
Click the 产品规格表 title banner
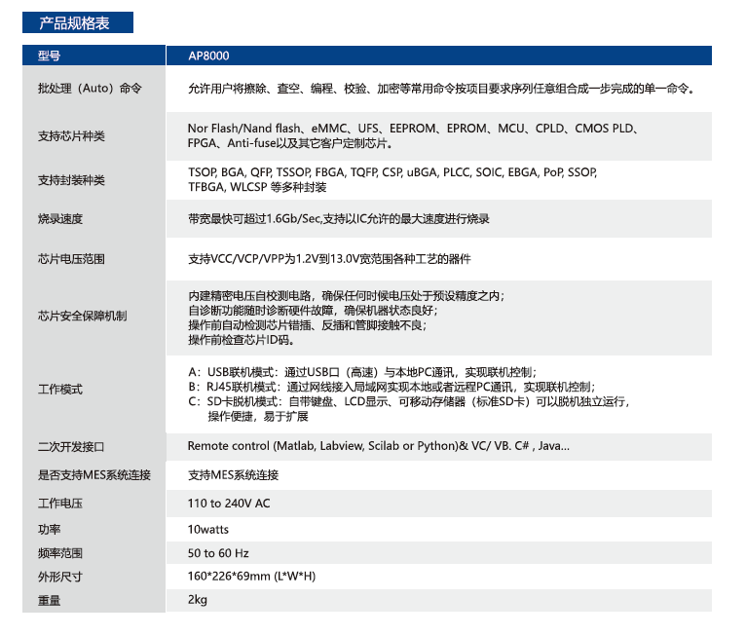click(78, 23)
